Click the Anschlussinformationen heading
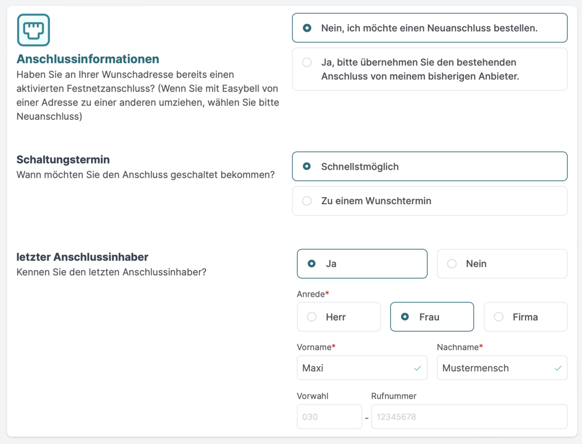The image size is (582, 444). click(x=88, y=59)
